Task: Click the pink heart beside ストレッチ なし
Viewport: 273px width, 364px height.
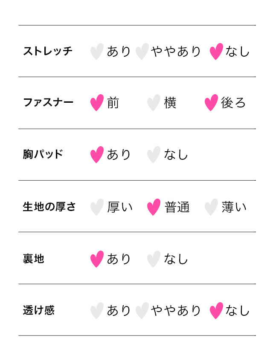Action: point(216,52)
